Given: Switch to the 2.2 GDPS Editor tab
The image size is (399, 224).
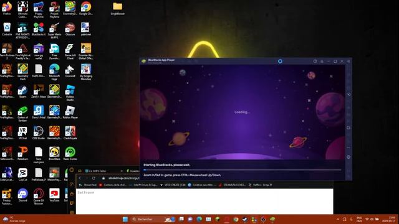Looking at the screenshot, I should coord(103,171).
